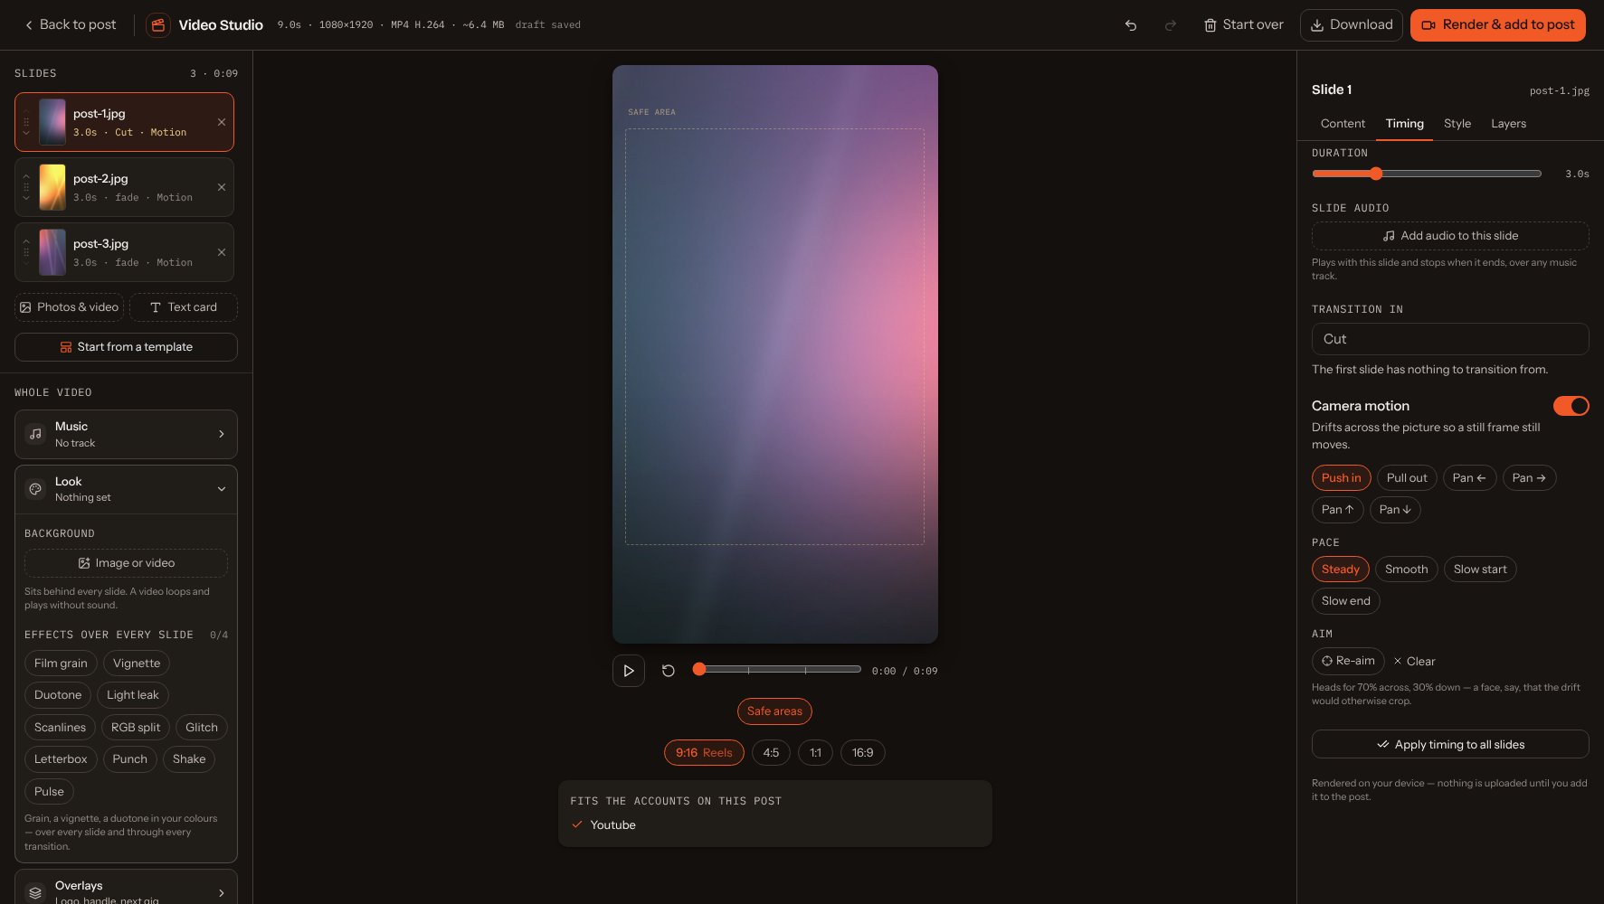Choose the Smooth pace option
Viewport: 1604px width, 904px height.
point(1406,570)
